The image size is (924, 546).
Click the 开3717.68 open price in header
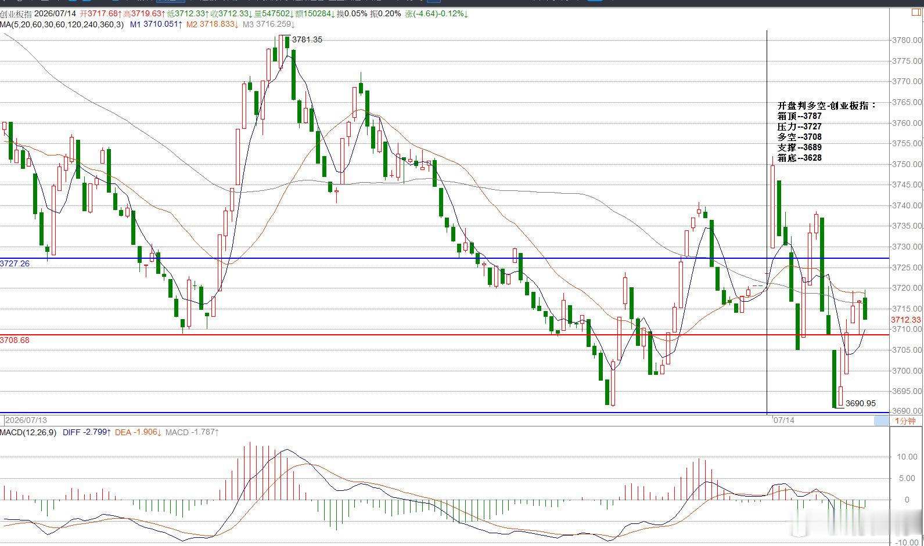tap(100, 13)
